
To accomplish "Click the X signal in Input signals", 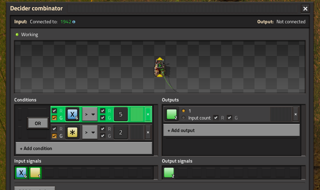I will (x=21, y=173).
